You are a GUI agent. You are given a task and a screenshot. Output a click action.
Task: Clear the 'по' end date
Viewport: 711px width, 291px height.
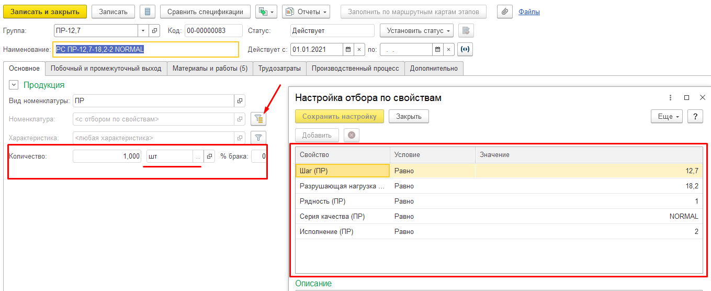tap(448, 50)
